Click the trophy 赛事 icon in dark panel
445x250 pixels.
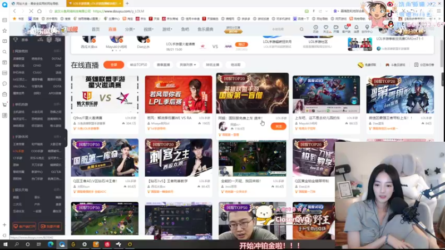click(16, 39)
